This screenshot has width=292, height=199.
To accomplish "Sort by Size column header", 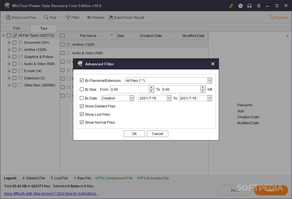I will coord(128,36).
